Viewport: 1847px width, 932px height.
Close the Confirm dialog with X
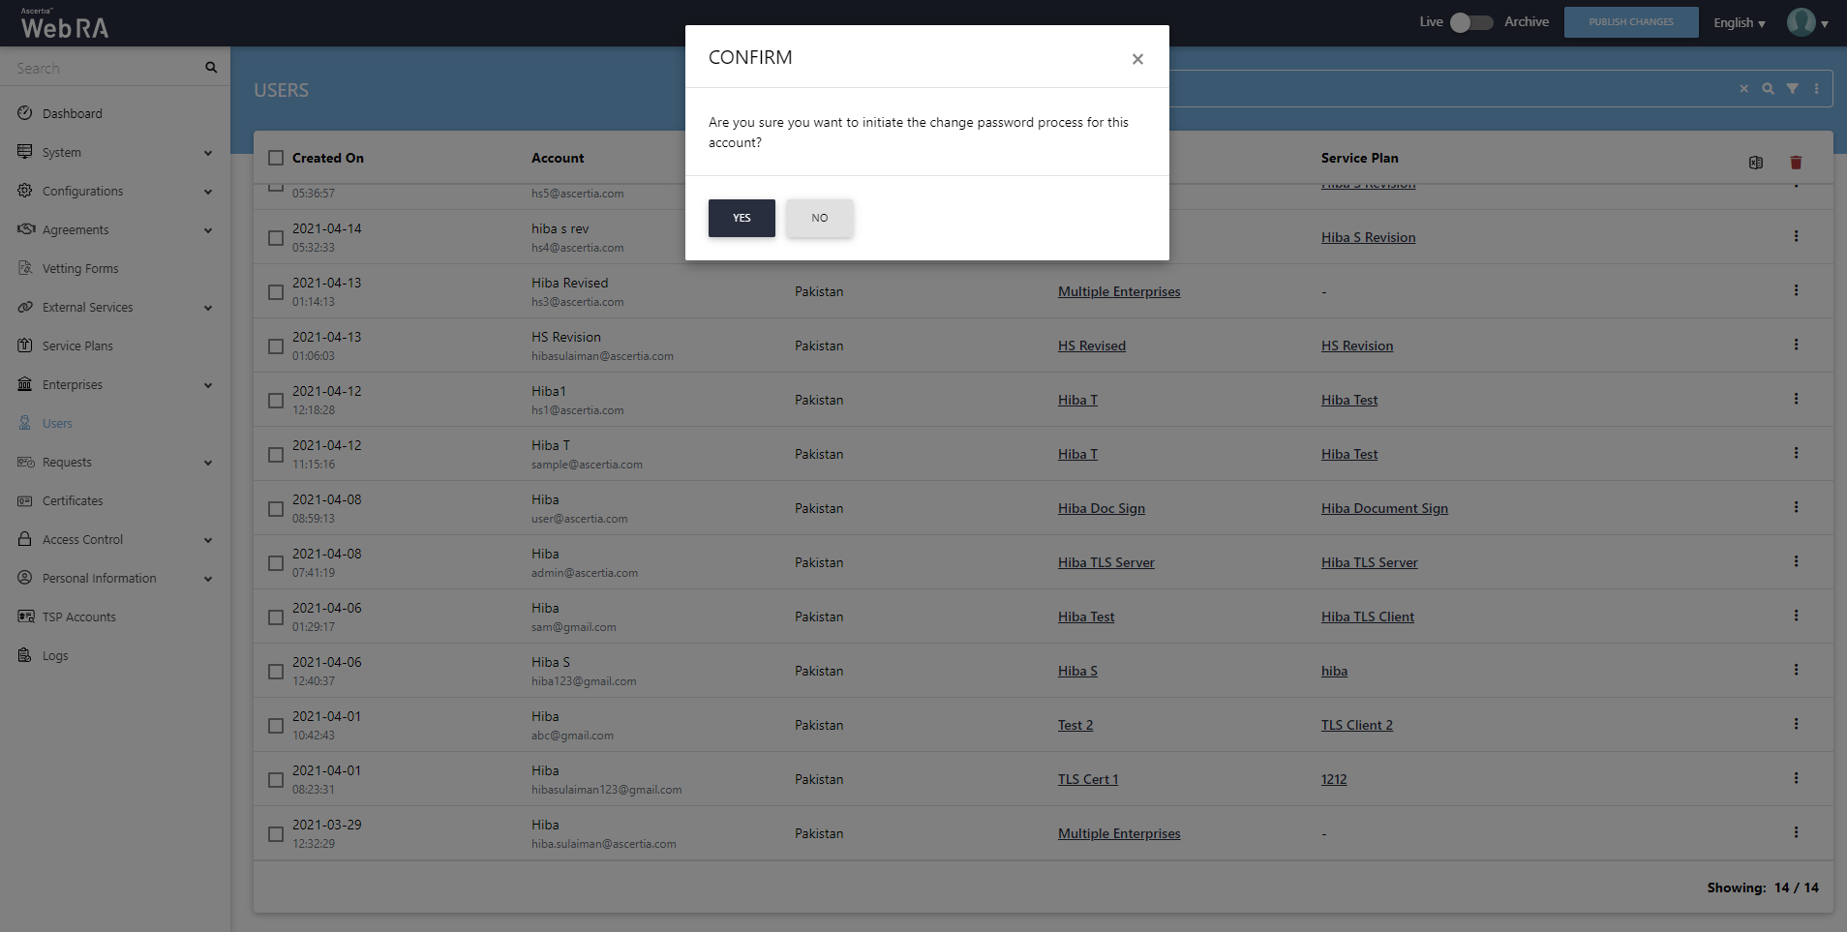click(1137, 59)
